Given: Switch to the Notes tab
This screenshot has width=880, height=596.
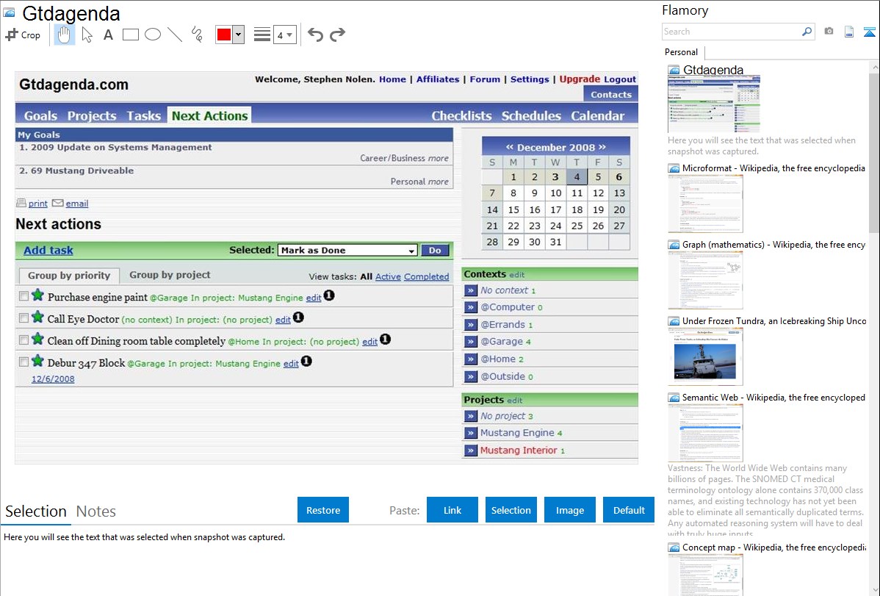Looking at the screenshot, I should click(x=96, y=511).
